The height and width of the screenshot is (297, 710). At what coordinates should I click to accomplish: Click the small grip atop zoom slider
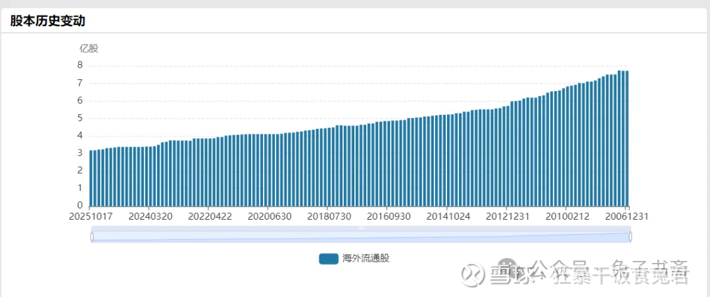361,228
